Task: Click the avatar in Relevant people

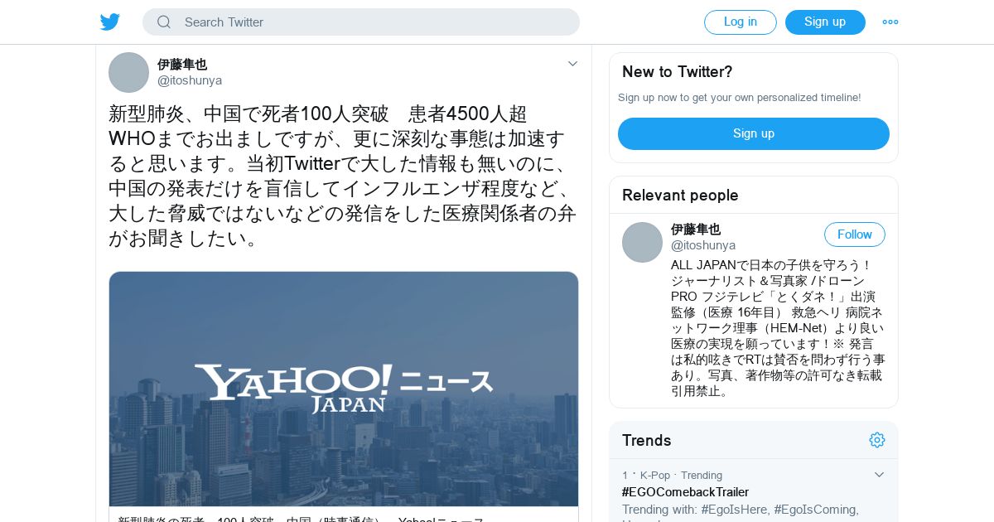Action: click(642, 242)
